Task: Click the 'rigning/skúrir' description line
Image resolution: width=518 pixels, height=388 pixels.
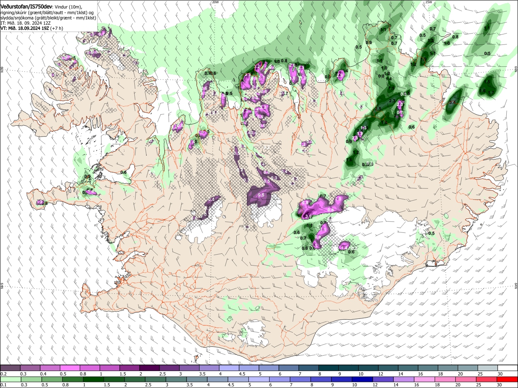Action: tap(47, 12)
